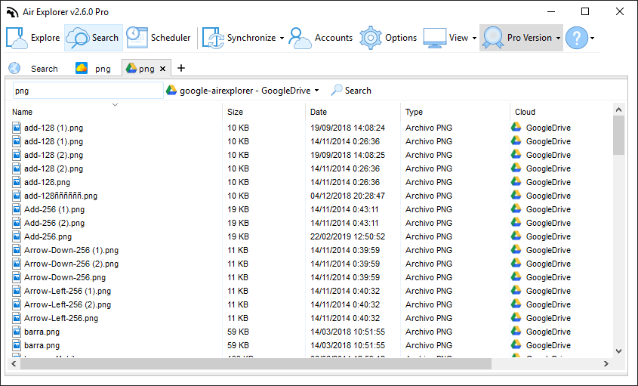Click date 04/12/2018 20:28:47

pyautogui.click(x=347, y=196)
